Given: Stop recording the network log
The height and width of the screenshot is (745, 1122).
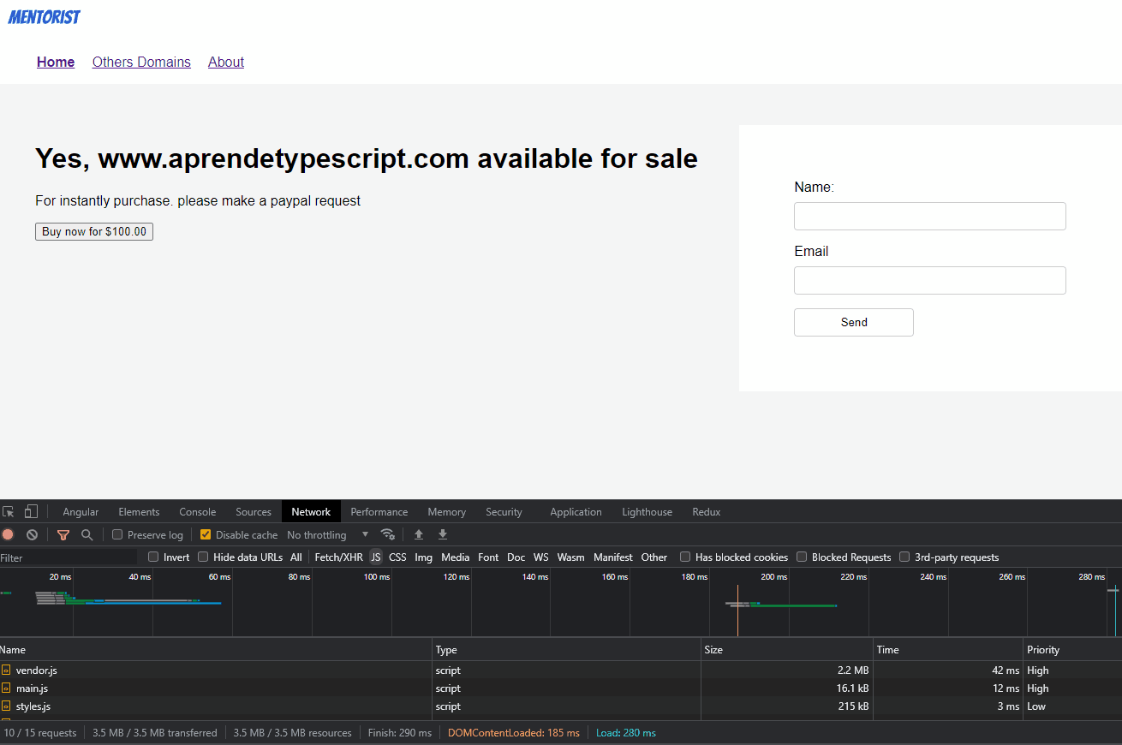Looking at the screenshot, I should click(x=8, y=534).
